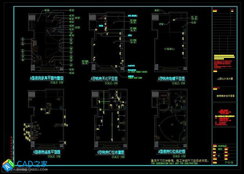Click the CAD之家 cube logo icon
Viewport: 244px width, 174px height.
tap(8, 166)
